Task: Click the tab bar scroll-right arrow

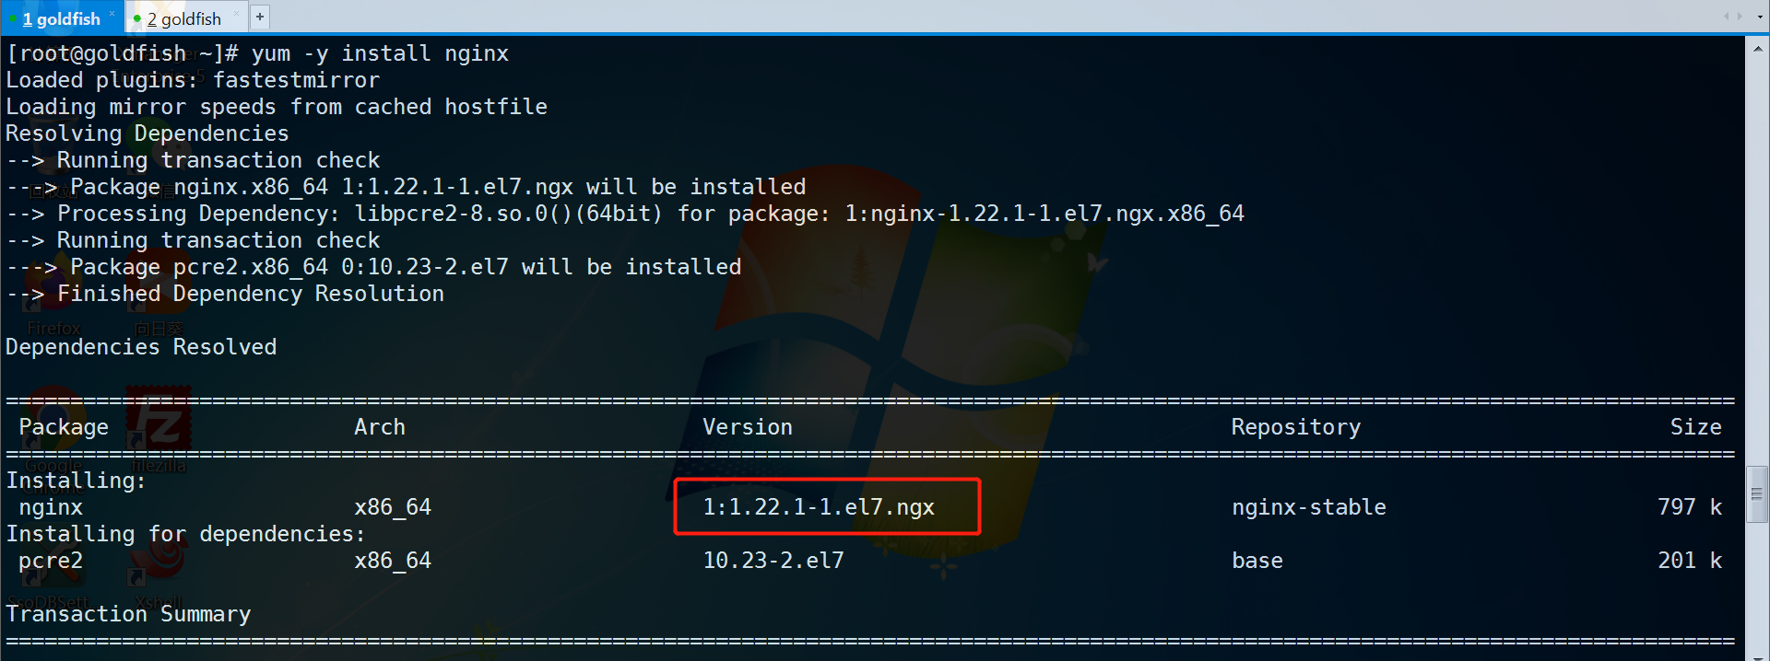Action: click(1740, 17)
